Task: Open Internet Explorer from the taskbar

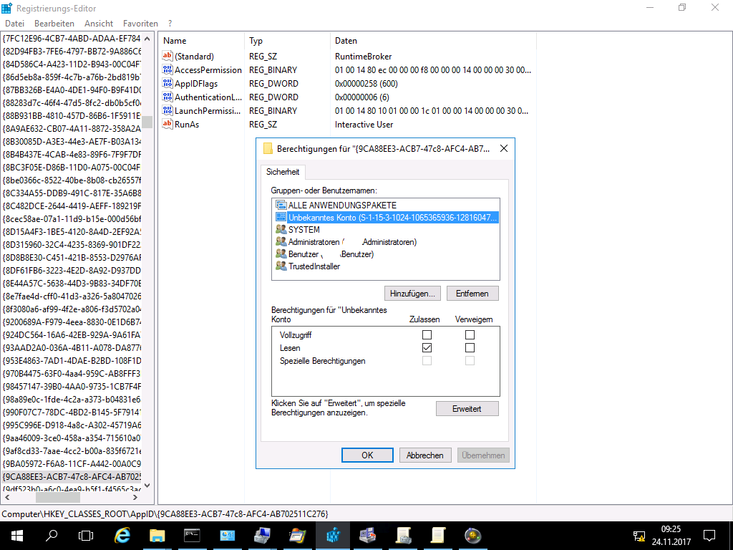Action: [122, 535]
